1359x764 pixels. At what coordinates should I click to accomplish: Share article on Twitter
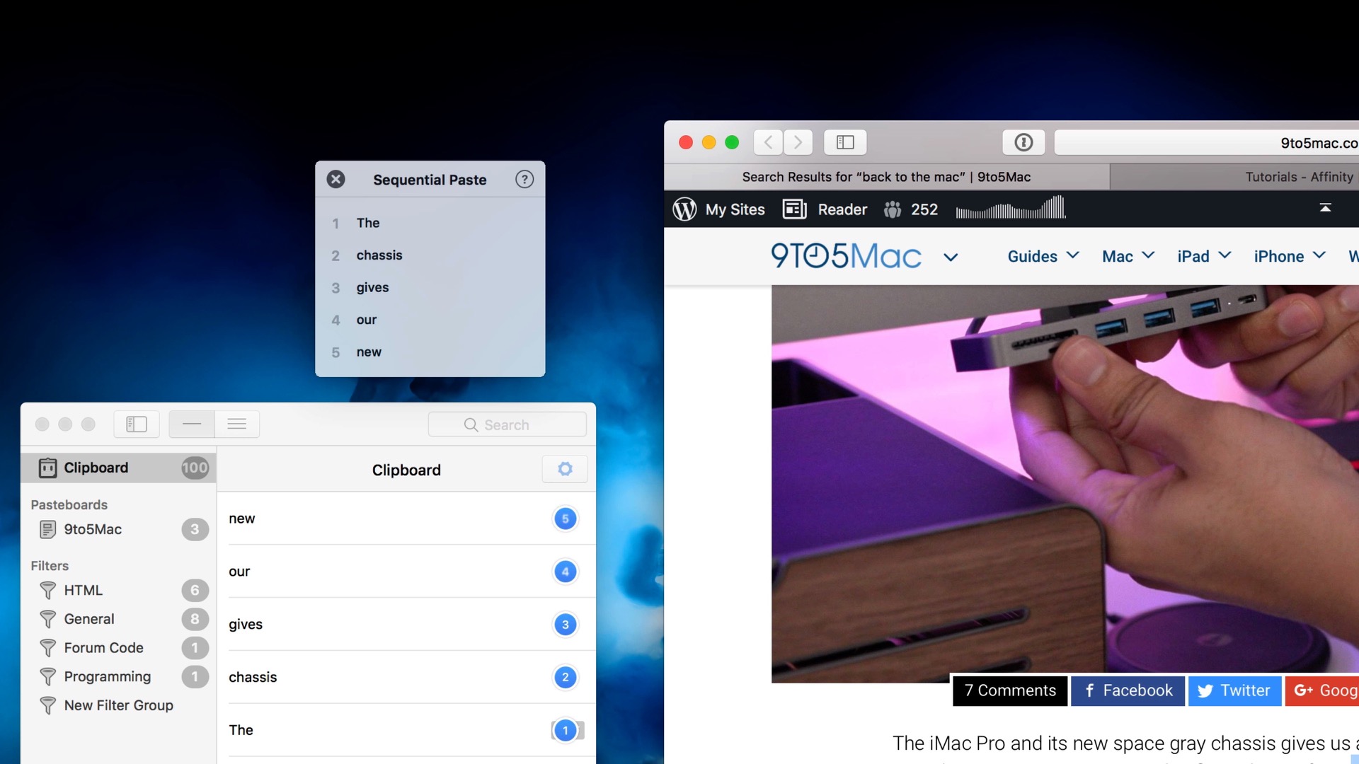(1234, 690)
